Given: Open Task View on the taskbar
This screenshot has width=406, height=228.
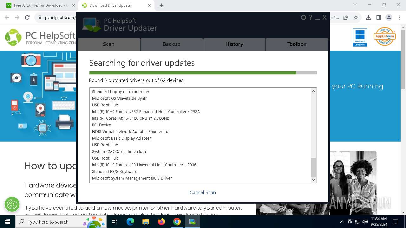Looking at the screenshot, I should (114, 222).
